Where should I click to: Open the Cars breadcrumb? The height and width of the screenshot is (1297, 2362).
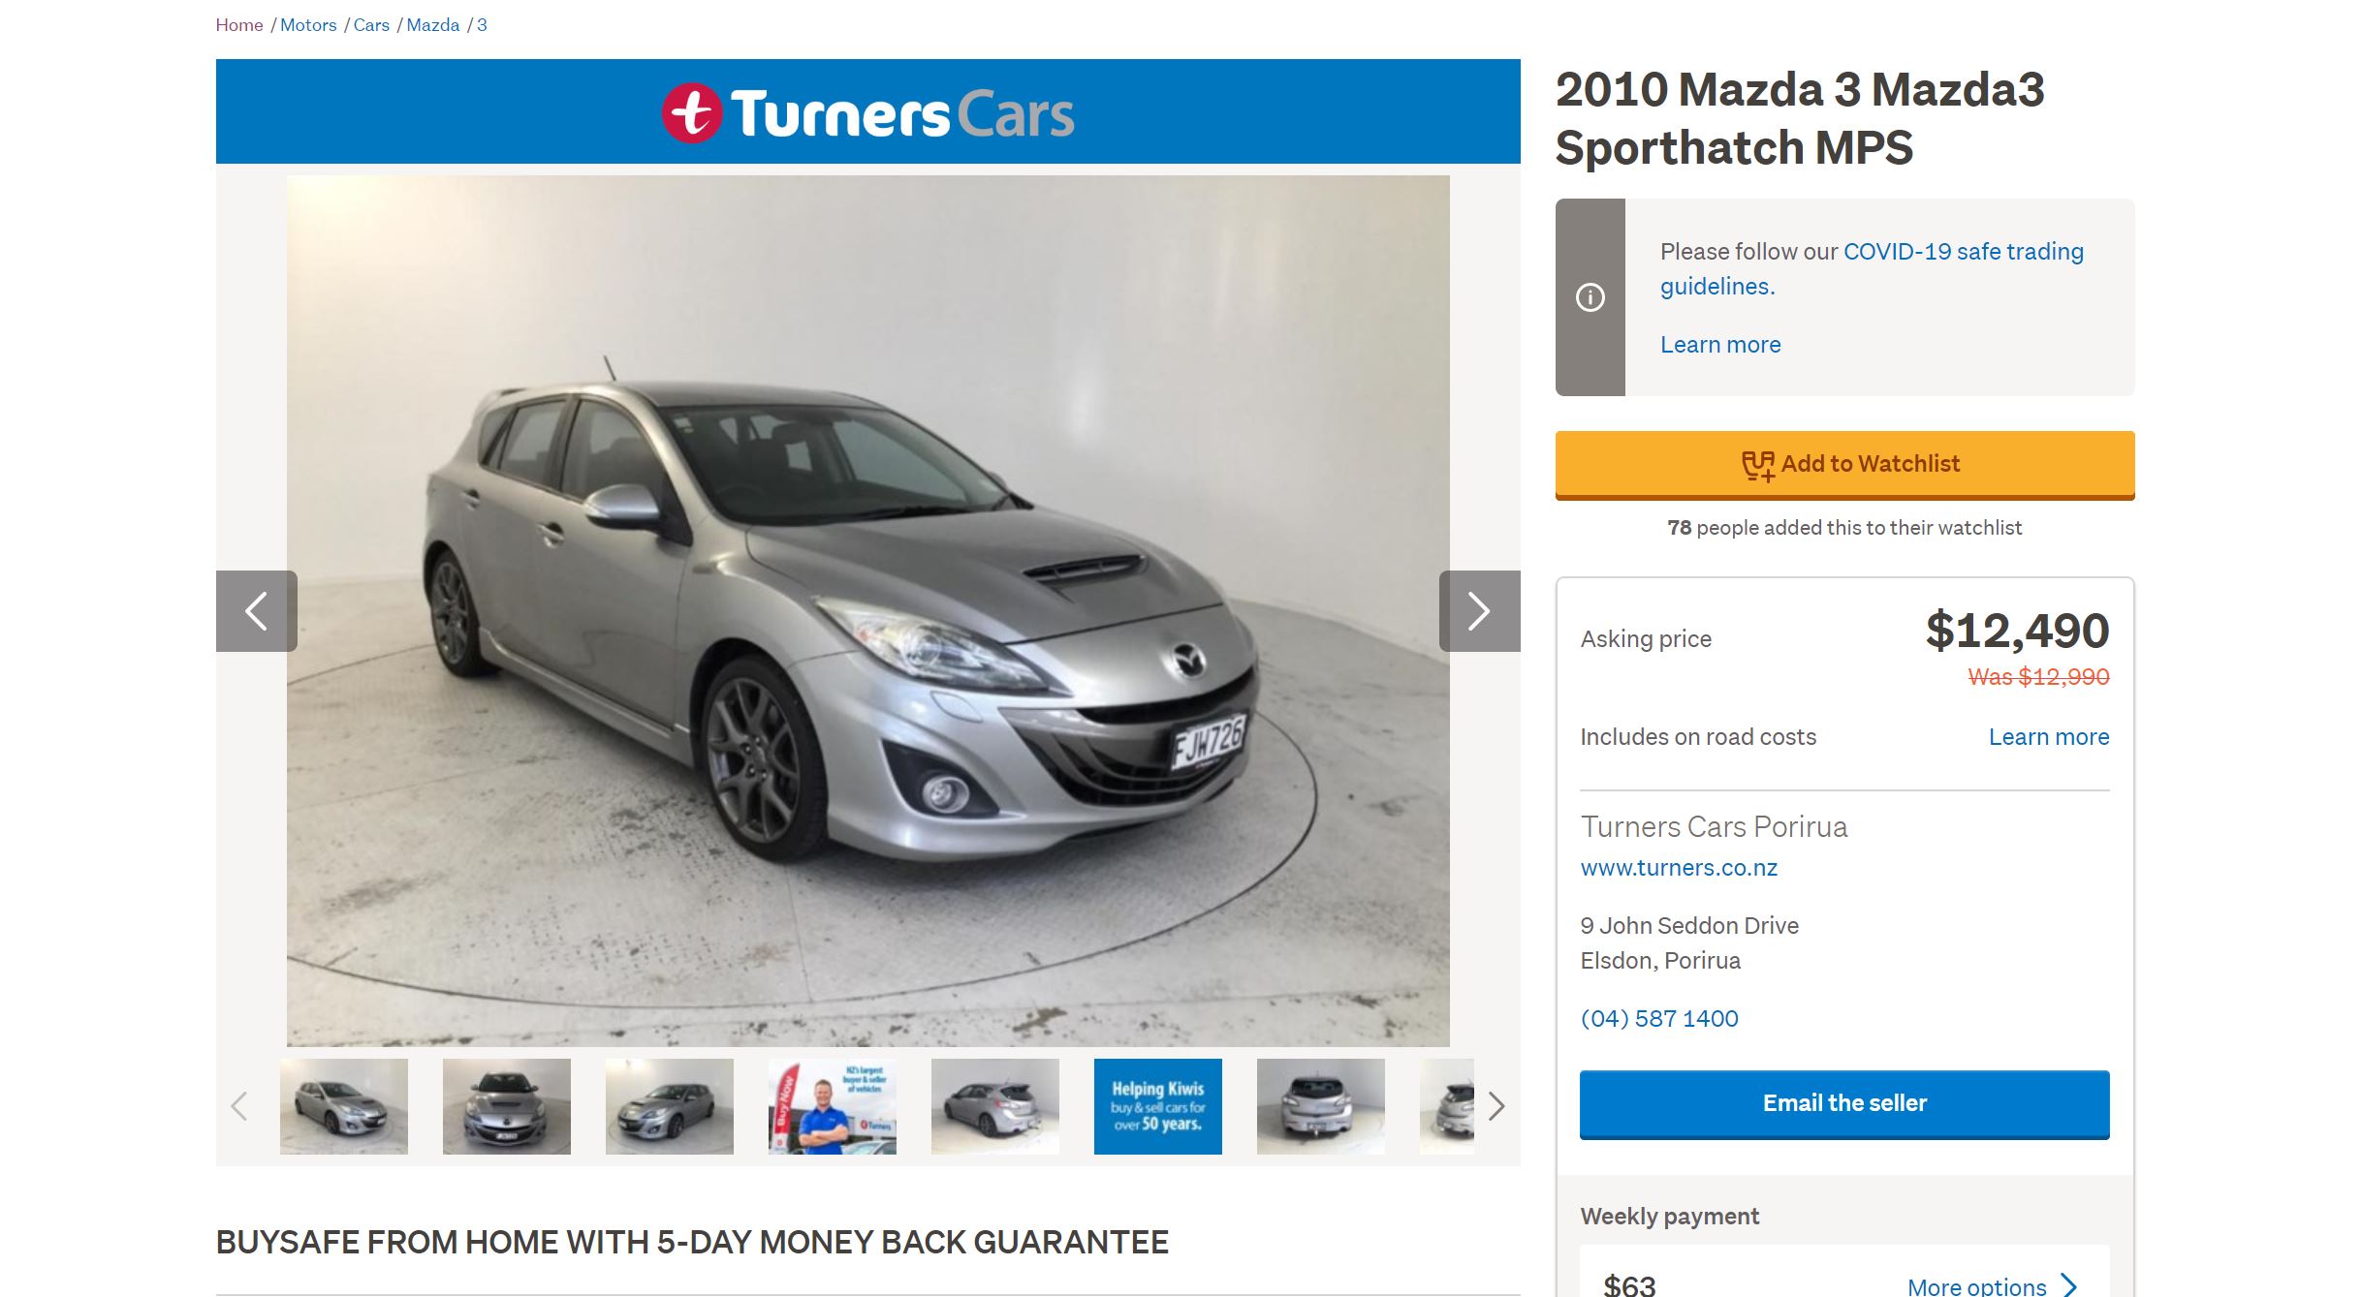point(371,25)
